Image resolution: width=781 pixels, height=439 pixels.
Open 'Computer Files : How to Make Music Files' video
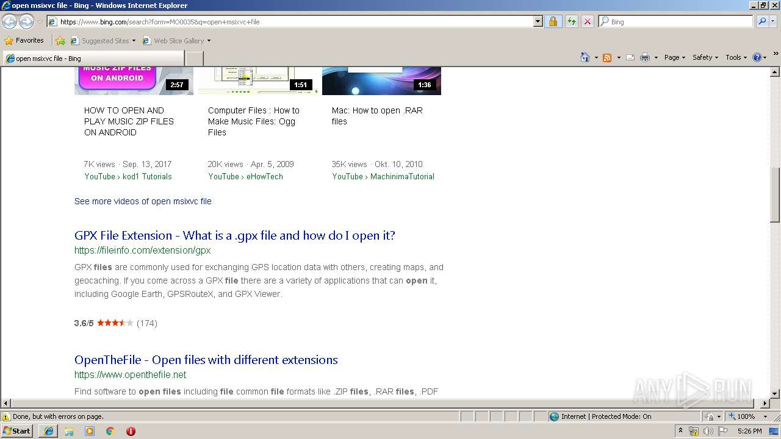click(x=254, y=121)
